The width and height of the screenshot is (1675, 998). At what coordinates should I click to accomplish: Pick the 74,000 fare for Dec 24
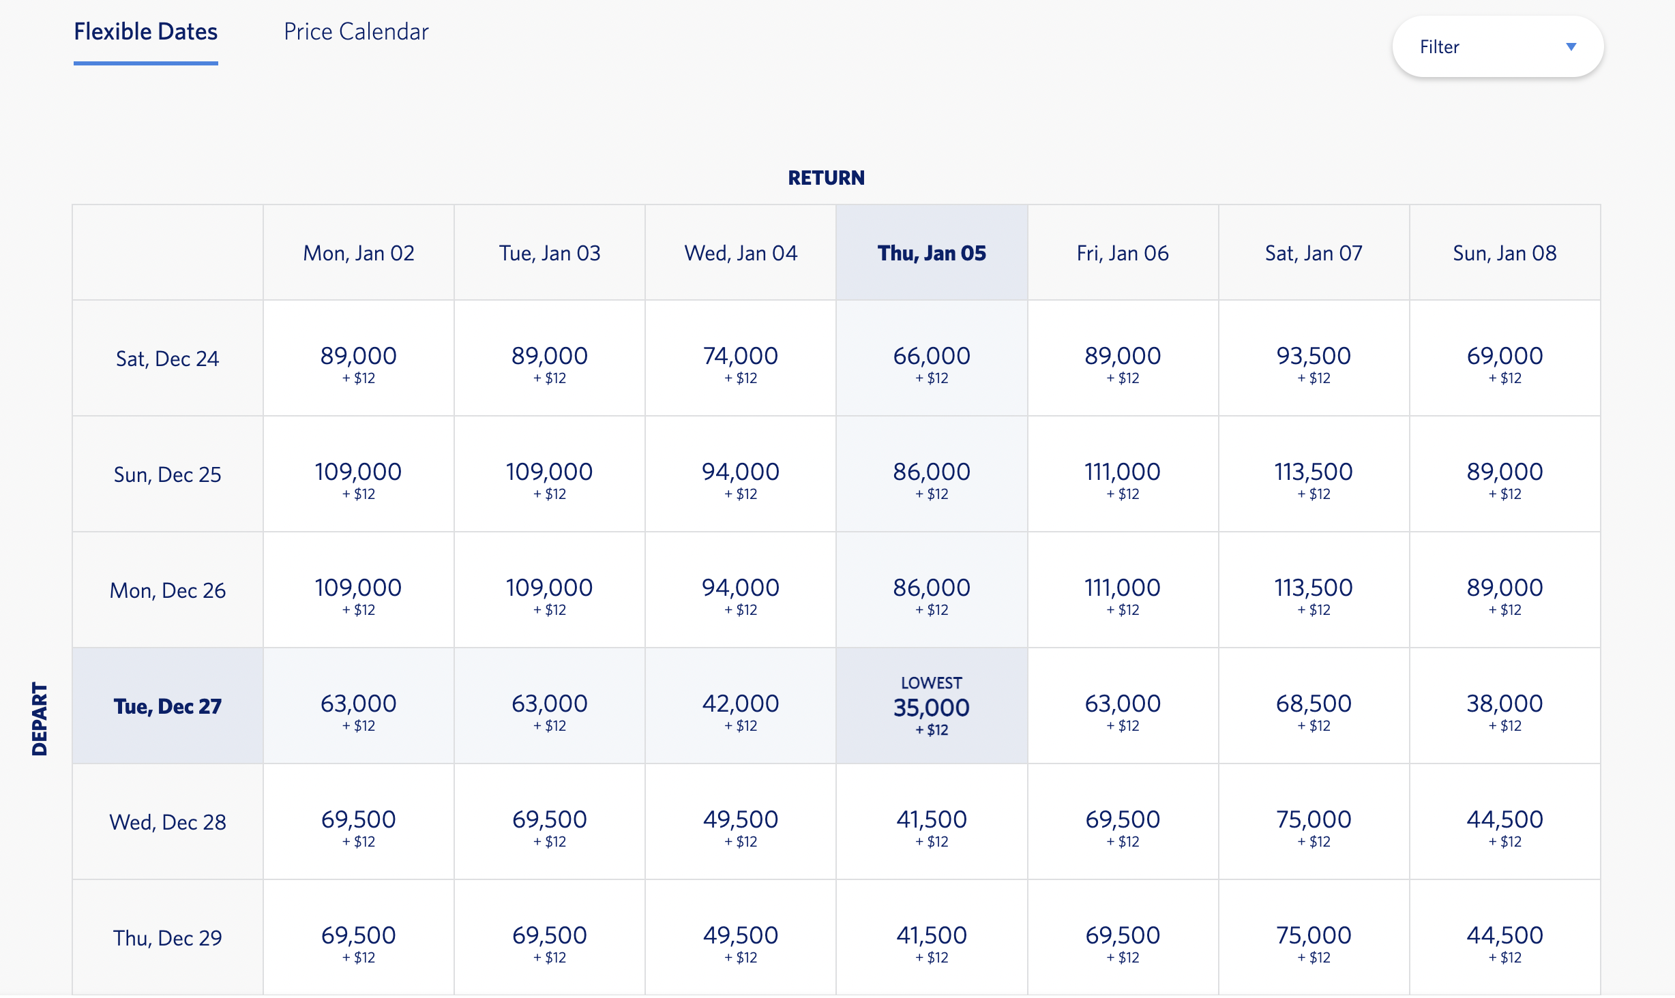[740, 359]
